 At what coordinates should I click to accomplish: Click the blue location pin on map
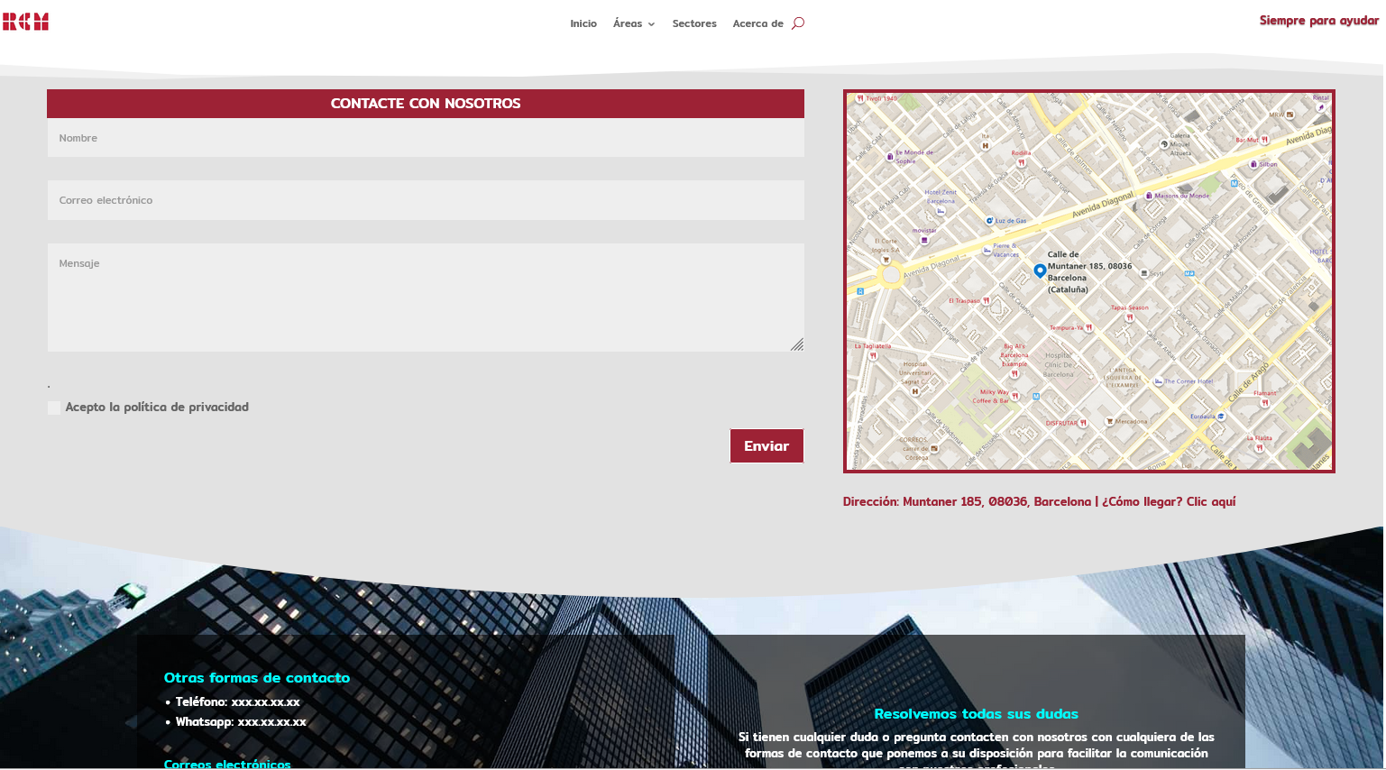(1040, 270)
